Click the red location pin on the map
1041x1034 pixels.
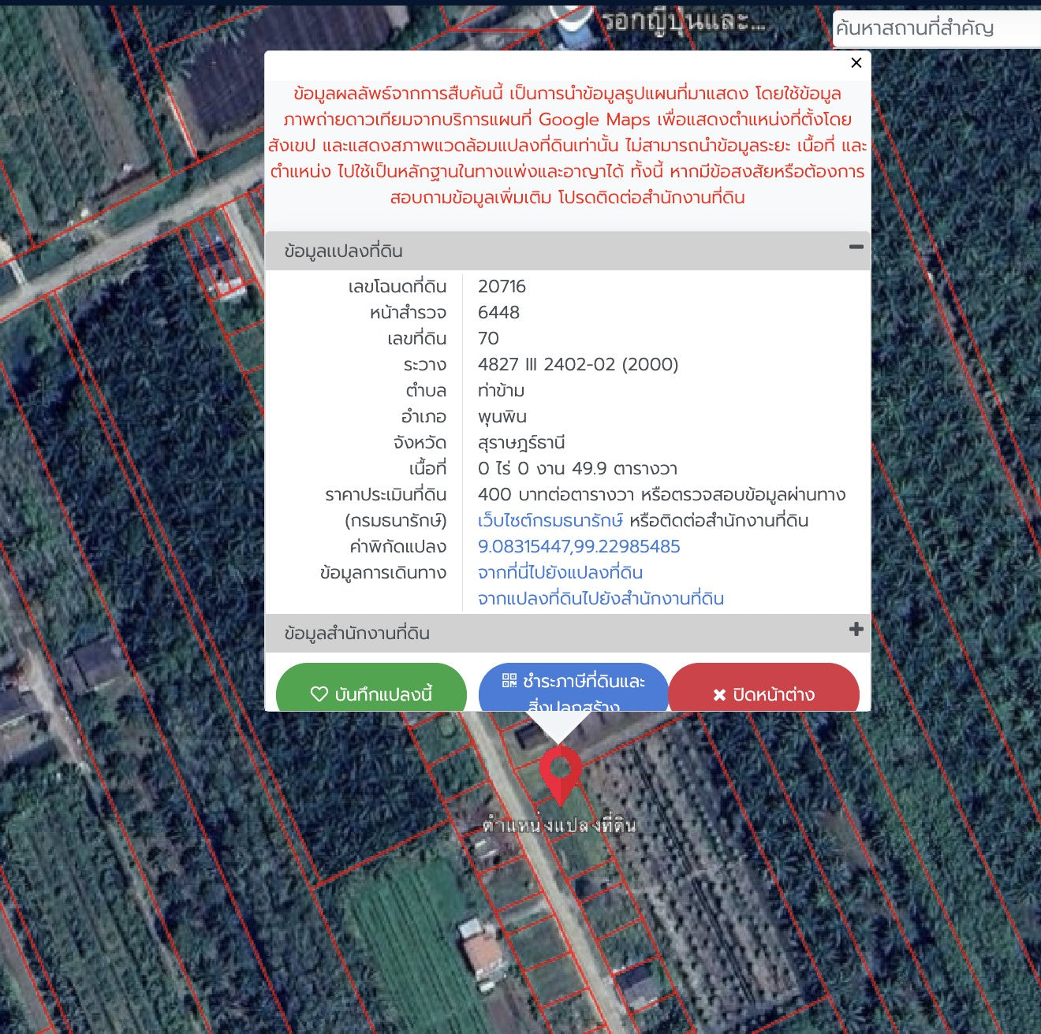pos(560,772)
